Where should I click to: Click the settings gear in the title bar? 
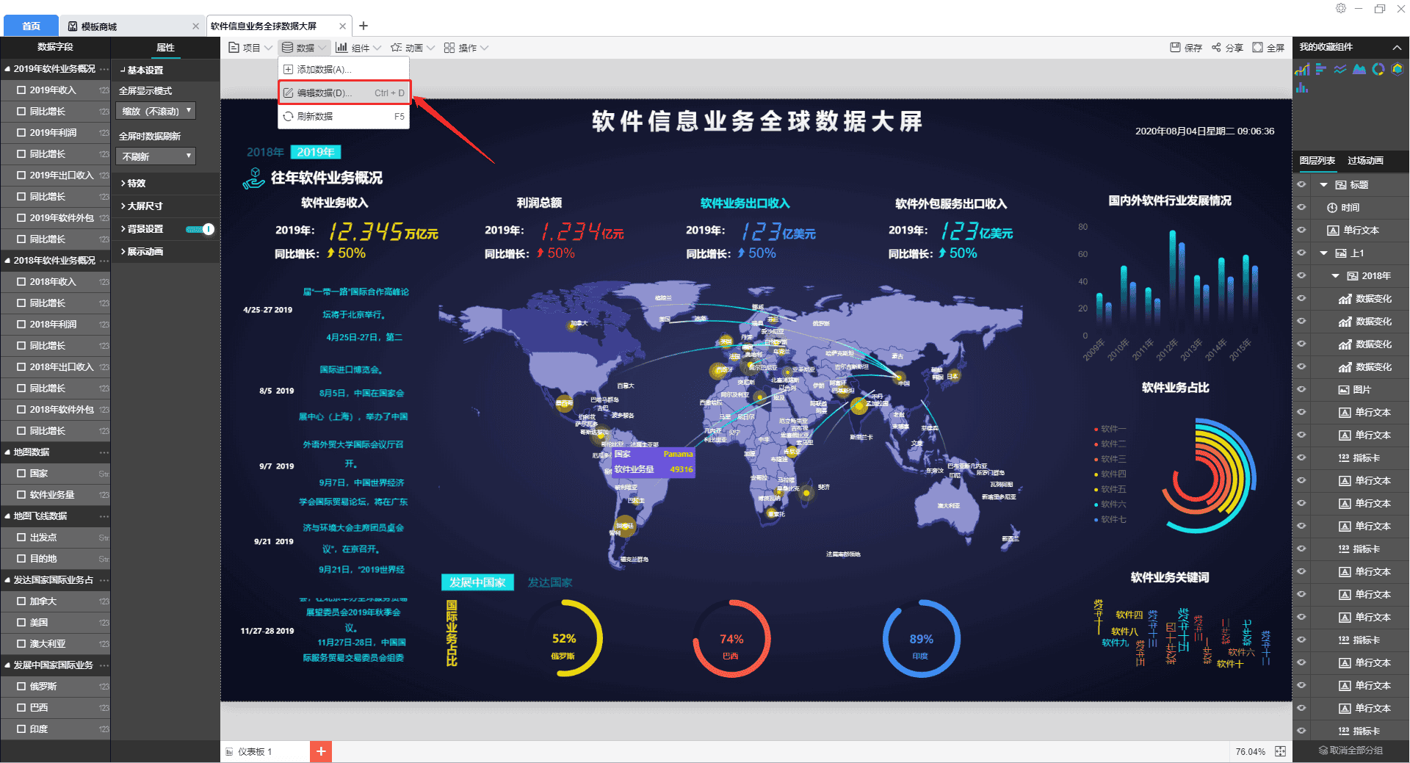(1341, 8)
